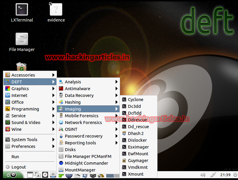Viewport: 238px width, 180px height.
Task: Launch Xmount from the Imaging submenu
Action: [x=138, y=174]
